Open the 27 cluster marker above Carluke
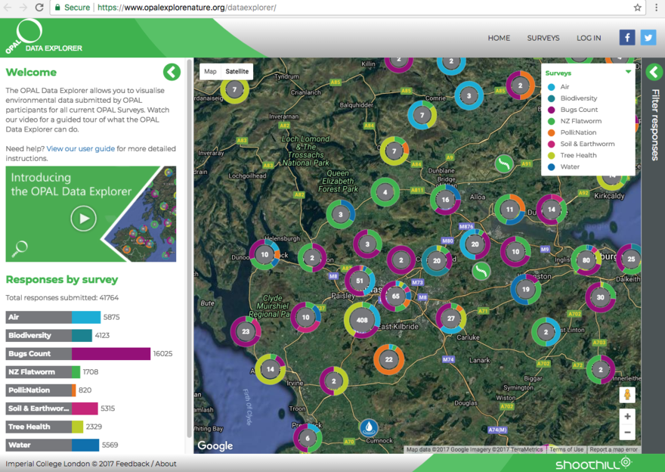 point(451,318)
